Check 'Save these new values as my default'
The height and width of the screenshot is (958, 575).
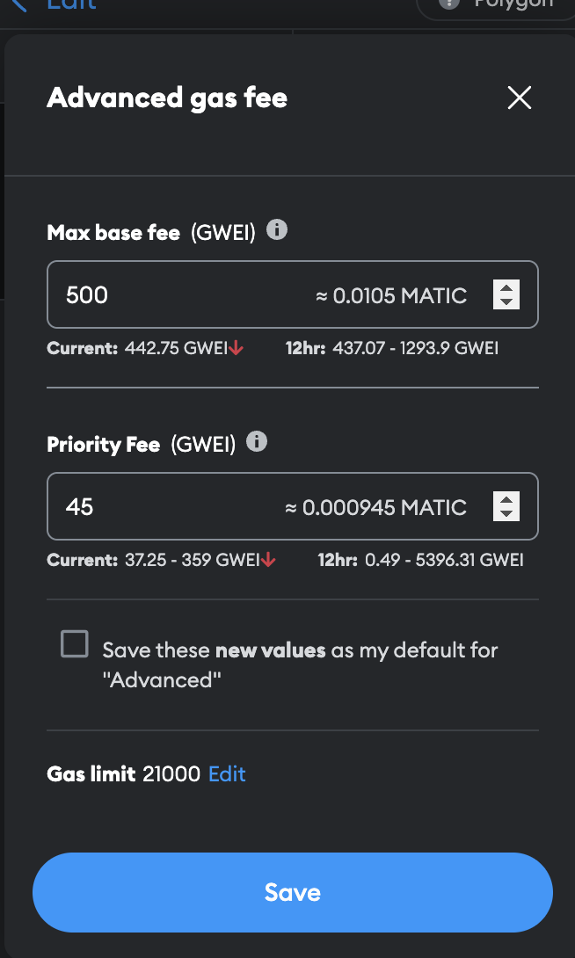[x=75, y=644]
